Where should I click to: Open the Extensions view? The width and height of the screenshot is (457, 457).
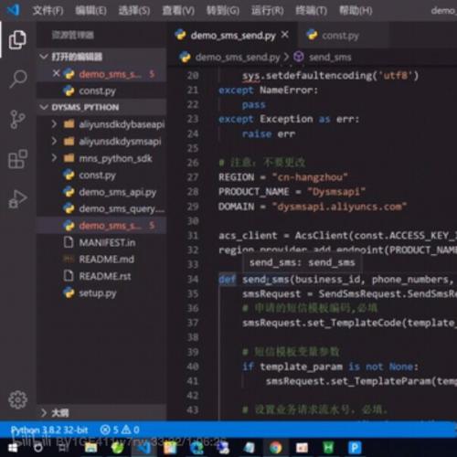coord(17,159)
